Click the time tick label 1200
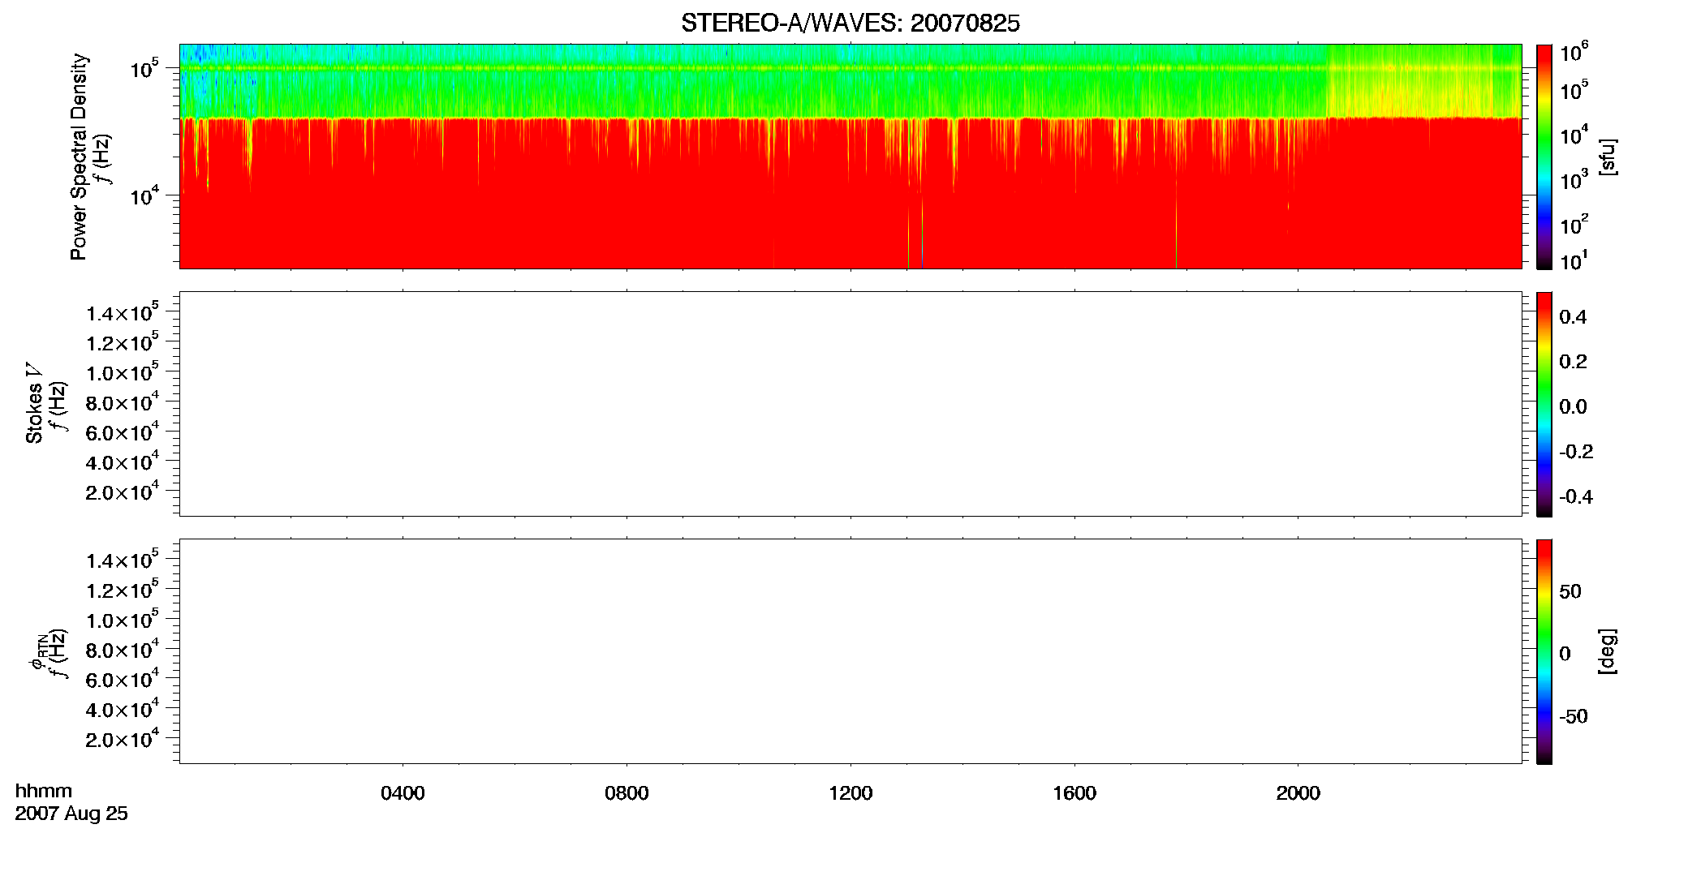The height and width of the screenshot is (876, 1701). (850, 793)
